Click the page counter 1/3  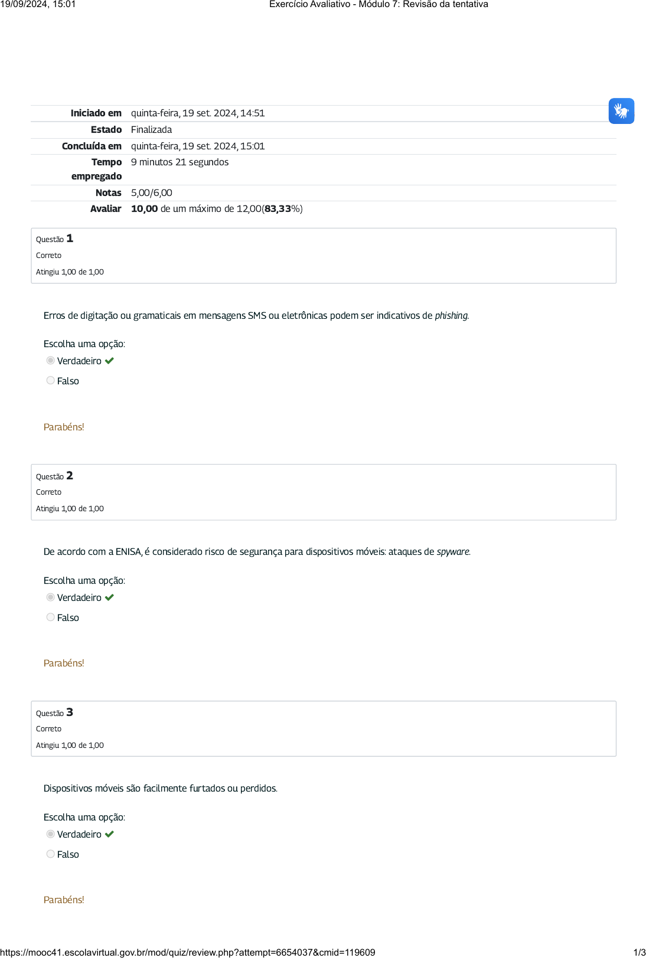(x=639, y=952)
